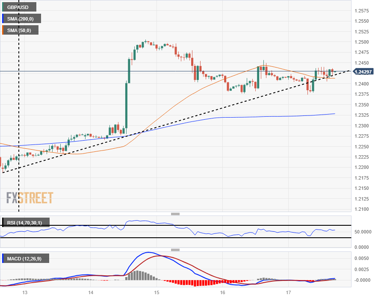Click the 1.2100 price axis label
The height and width of the screenshot is (298, 384).
362,209
